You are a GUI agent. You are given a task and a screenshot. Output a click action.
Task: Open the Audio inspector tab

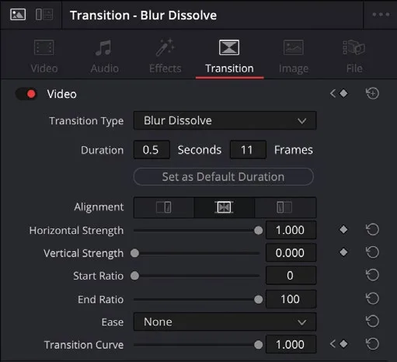(105, 57)
